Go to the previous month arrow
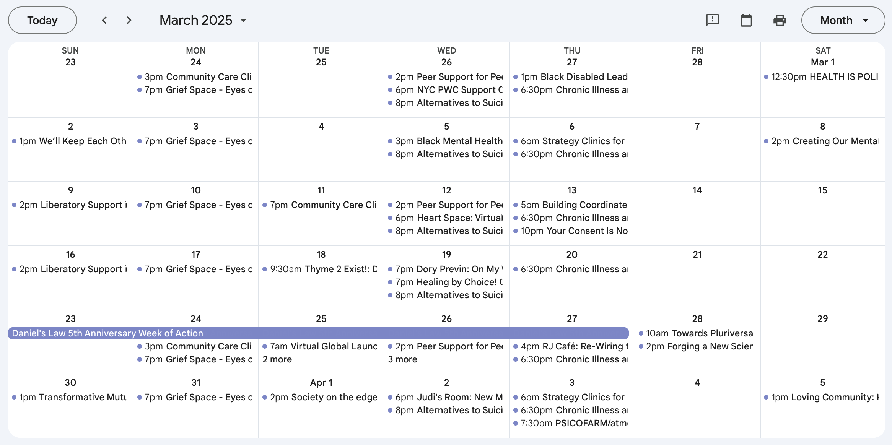 tap(104, 20)
